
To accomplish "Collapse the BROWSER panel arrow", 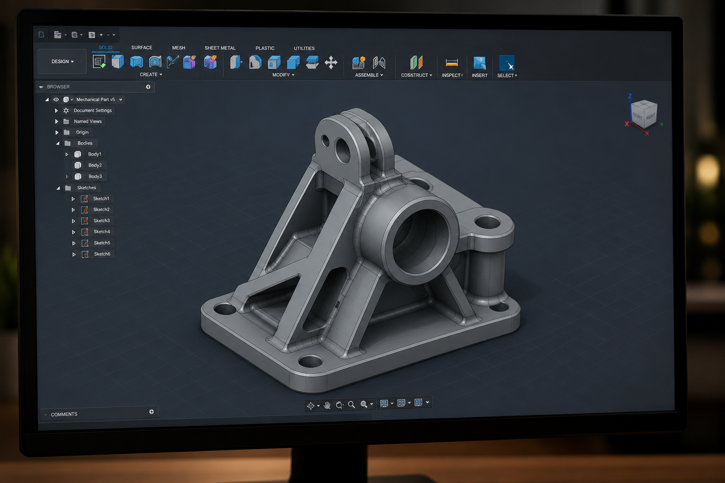I will click(x=41, y=87).
